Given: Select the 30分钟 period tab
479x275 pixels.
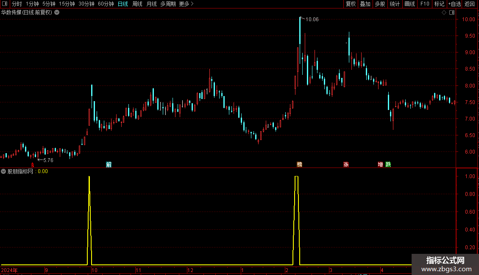Looking at the screenshot, I should point(86,4).
